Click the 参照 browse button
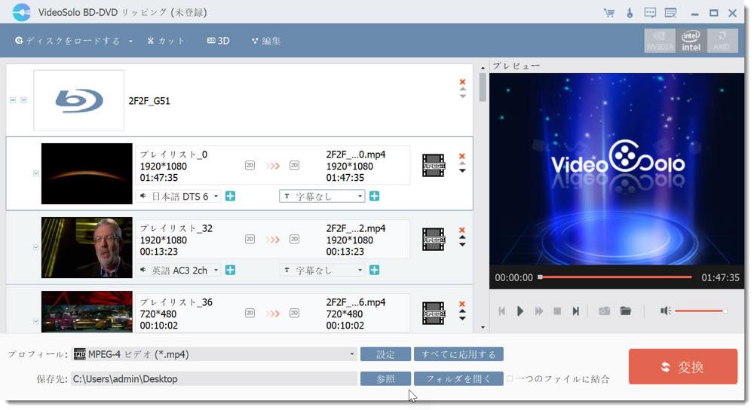The image size is (754, 410). click(385, 379)
